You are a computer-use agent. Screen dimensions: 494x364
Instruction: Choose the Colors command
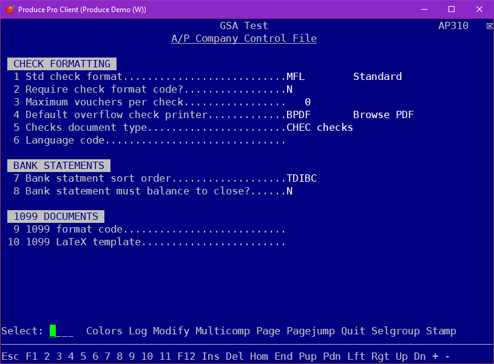pos(104,331)
